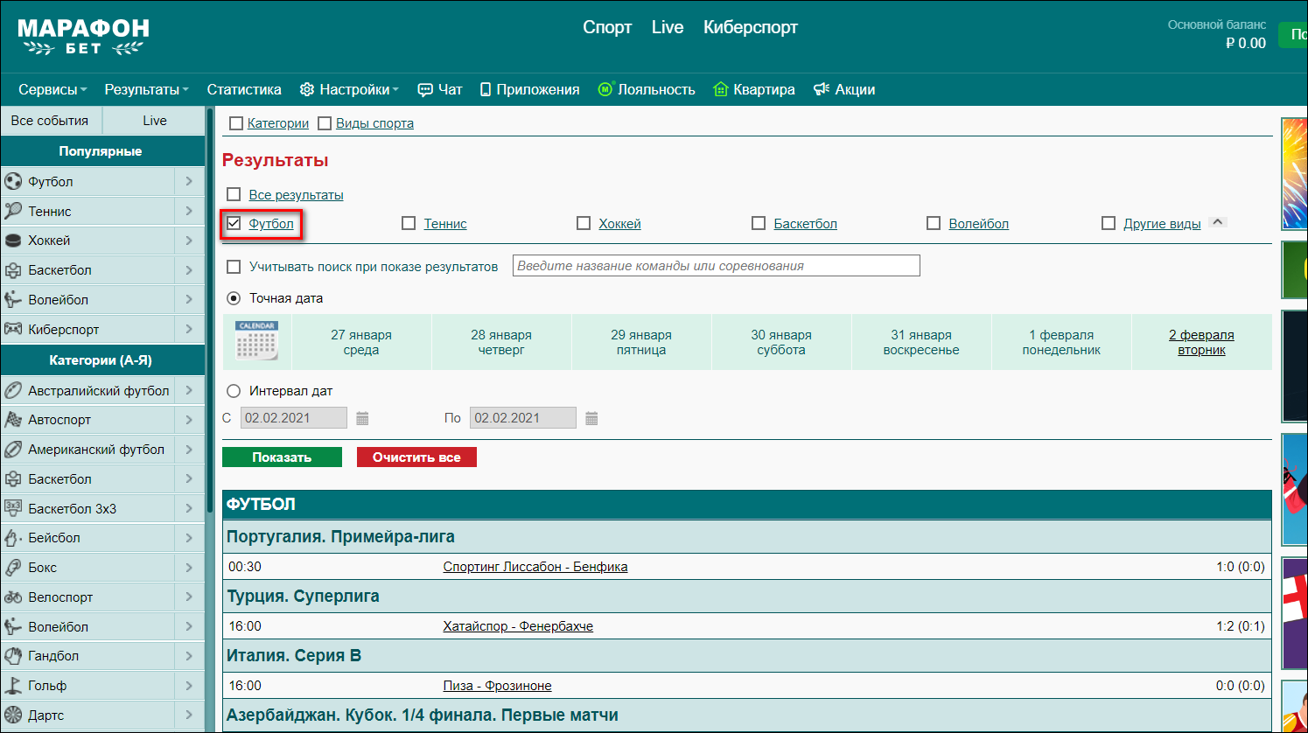Collapse Другие виды with the arrow
The image size is (1308, 733).
1218,222
